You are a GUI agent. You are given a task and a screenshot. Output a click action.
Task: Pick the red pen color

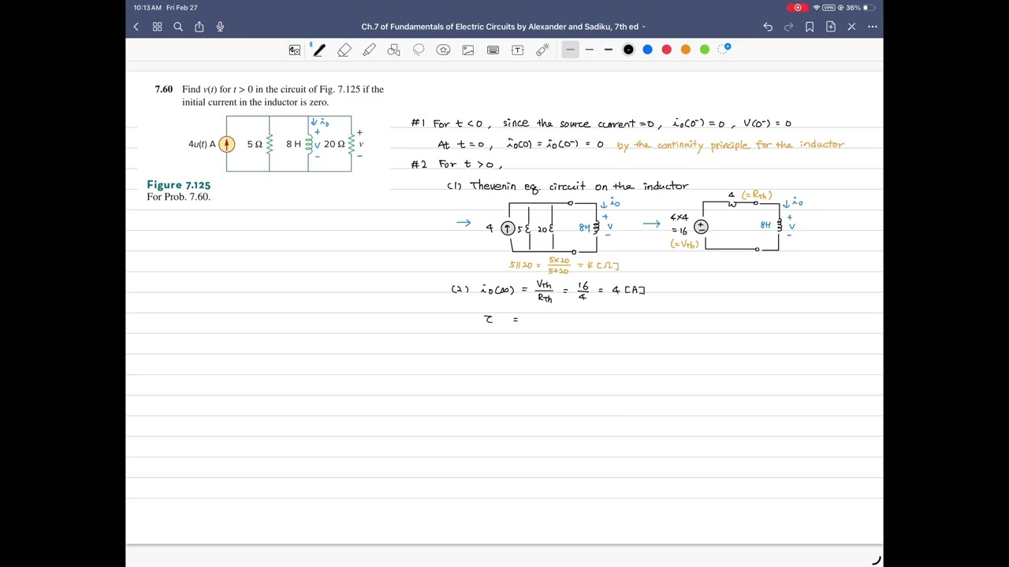pyautogui.click(x=667, y=50)
